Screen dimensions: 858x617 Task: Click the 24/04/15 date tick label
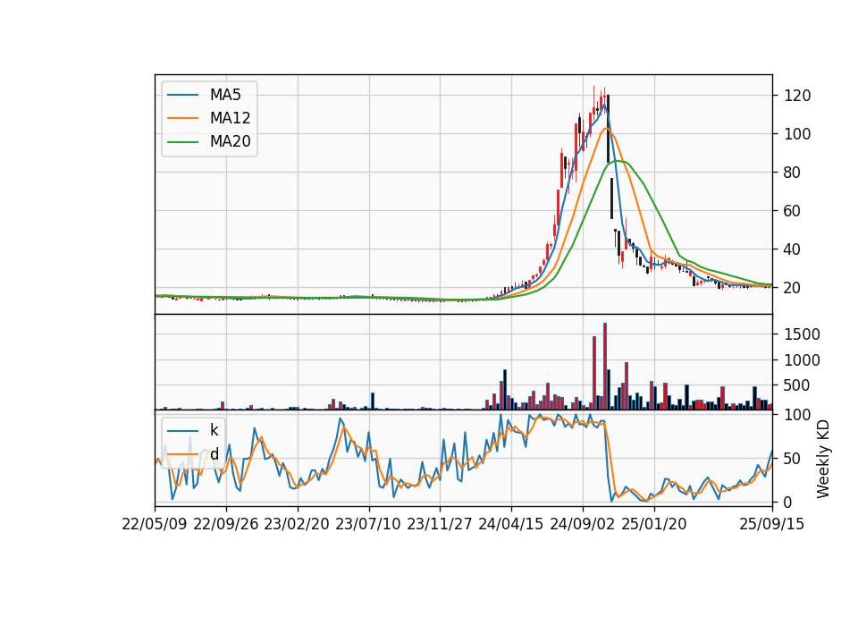[511, 524]
